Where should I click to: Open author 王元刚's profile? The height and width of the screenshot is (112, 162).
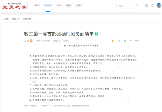coord(27,41)
